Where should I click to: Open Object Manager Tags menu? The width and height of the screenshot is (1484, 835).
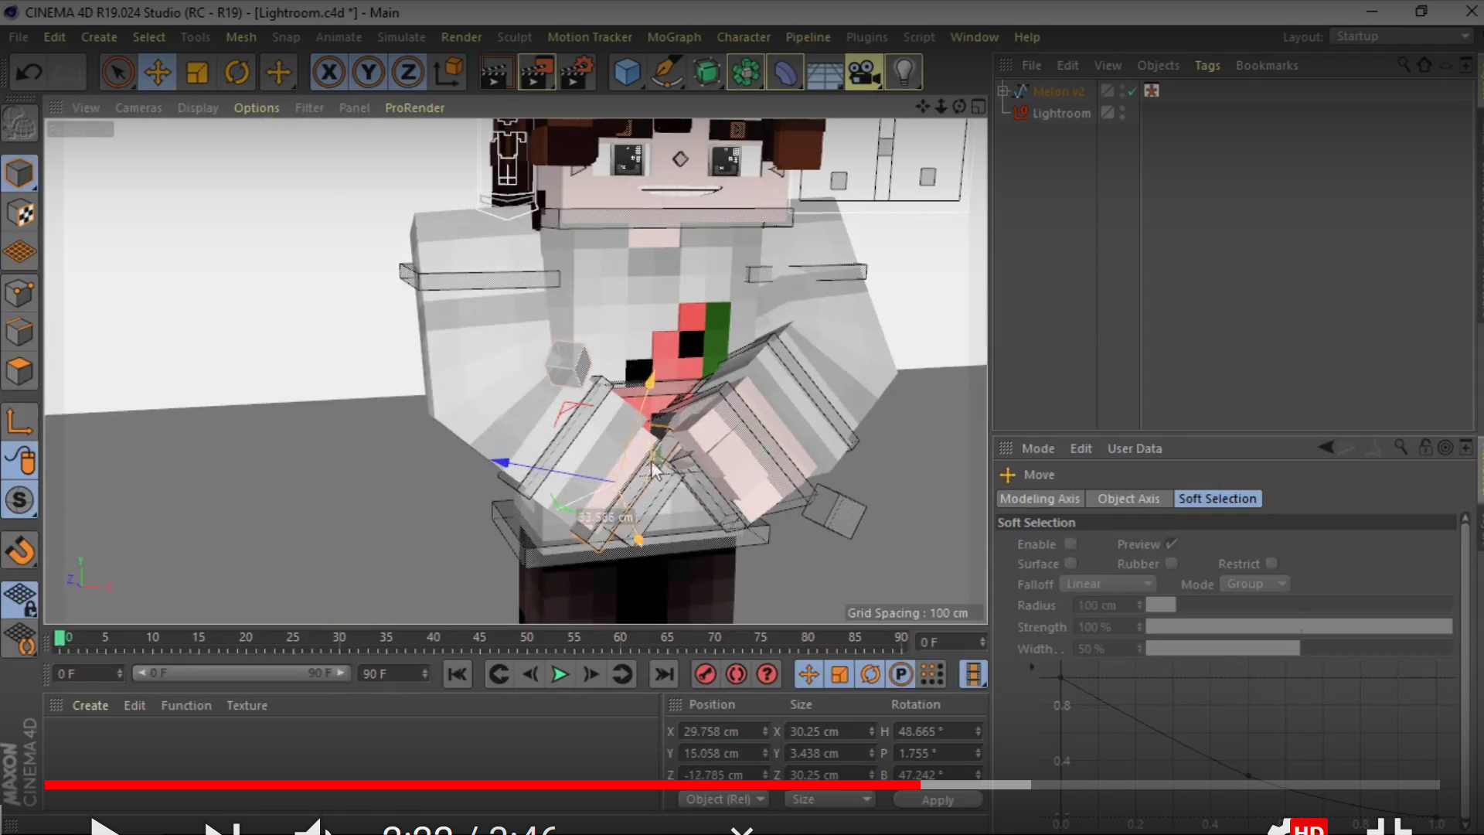1207,66
